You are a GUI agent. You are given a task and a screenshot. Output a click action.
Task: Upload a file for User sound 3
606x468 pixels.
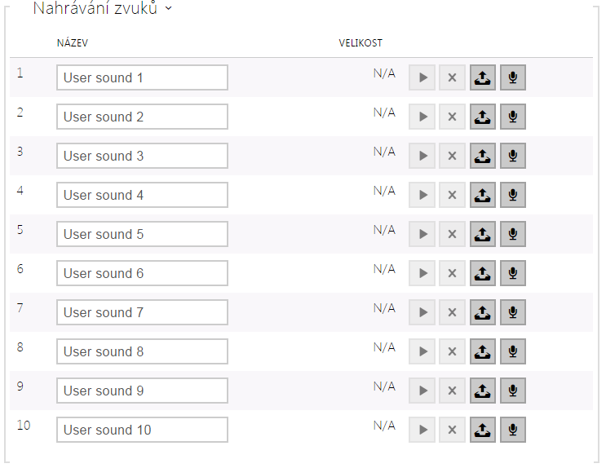483,156
